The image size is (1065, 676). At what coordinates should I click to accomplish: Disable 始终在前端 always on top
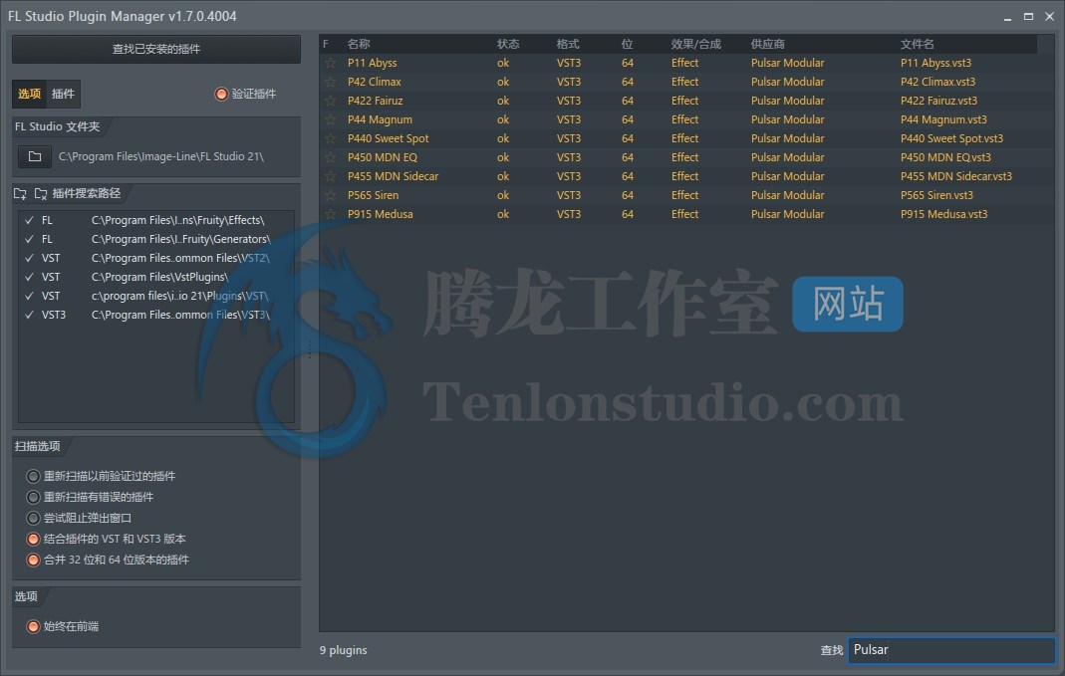[x=34, y=626]
